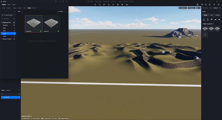Select the Erase sculpt tool icon
Image resolution: width=222 pixels, height=120 pixels.
[211, 20]
